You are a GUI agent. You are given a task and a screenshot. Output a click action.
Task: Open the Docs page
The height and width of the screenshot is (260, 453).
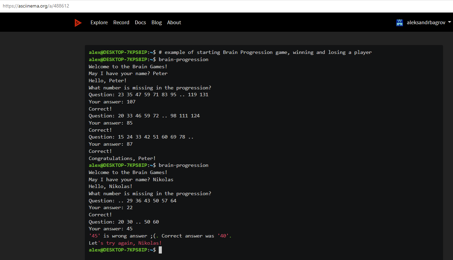(x=140, y=22)
